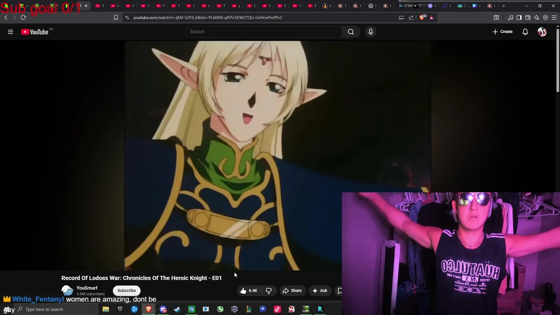Like the video (6.4K thumbs up)

[x=249, y=290]
